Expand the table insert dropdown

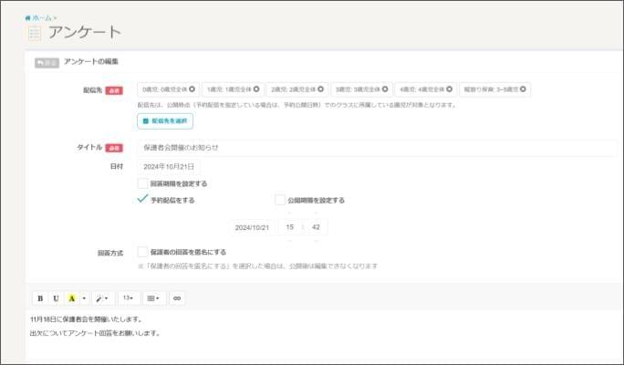[x=152, y=297]
